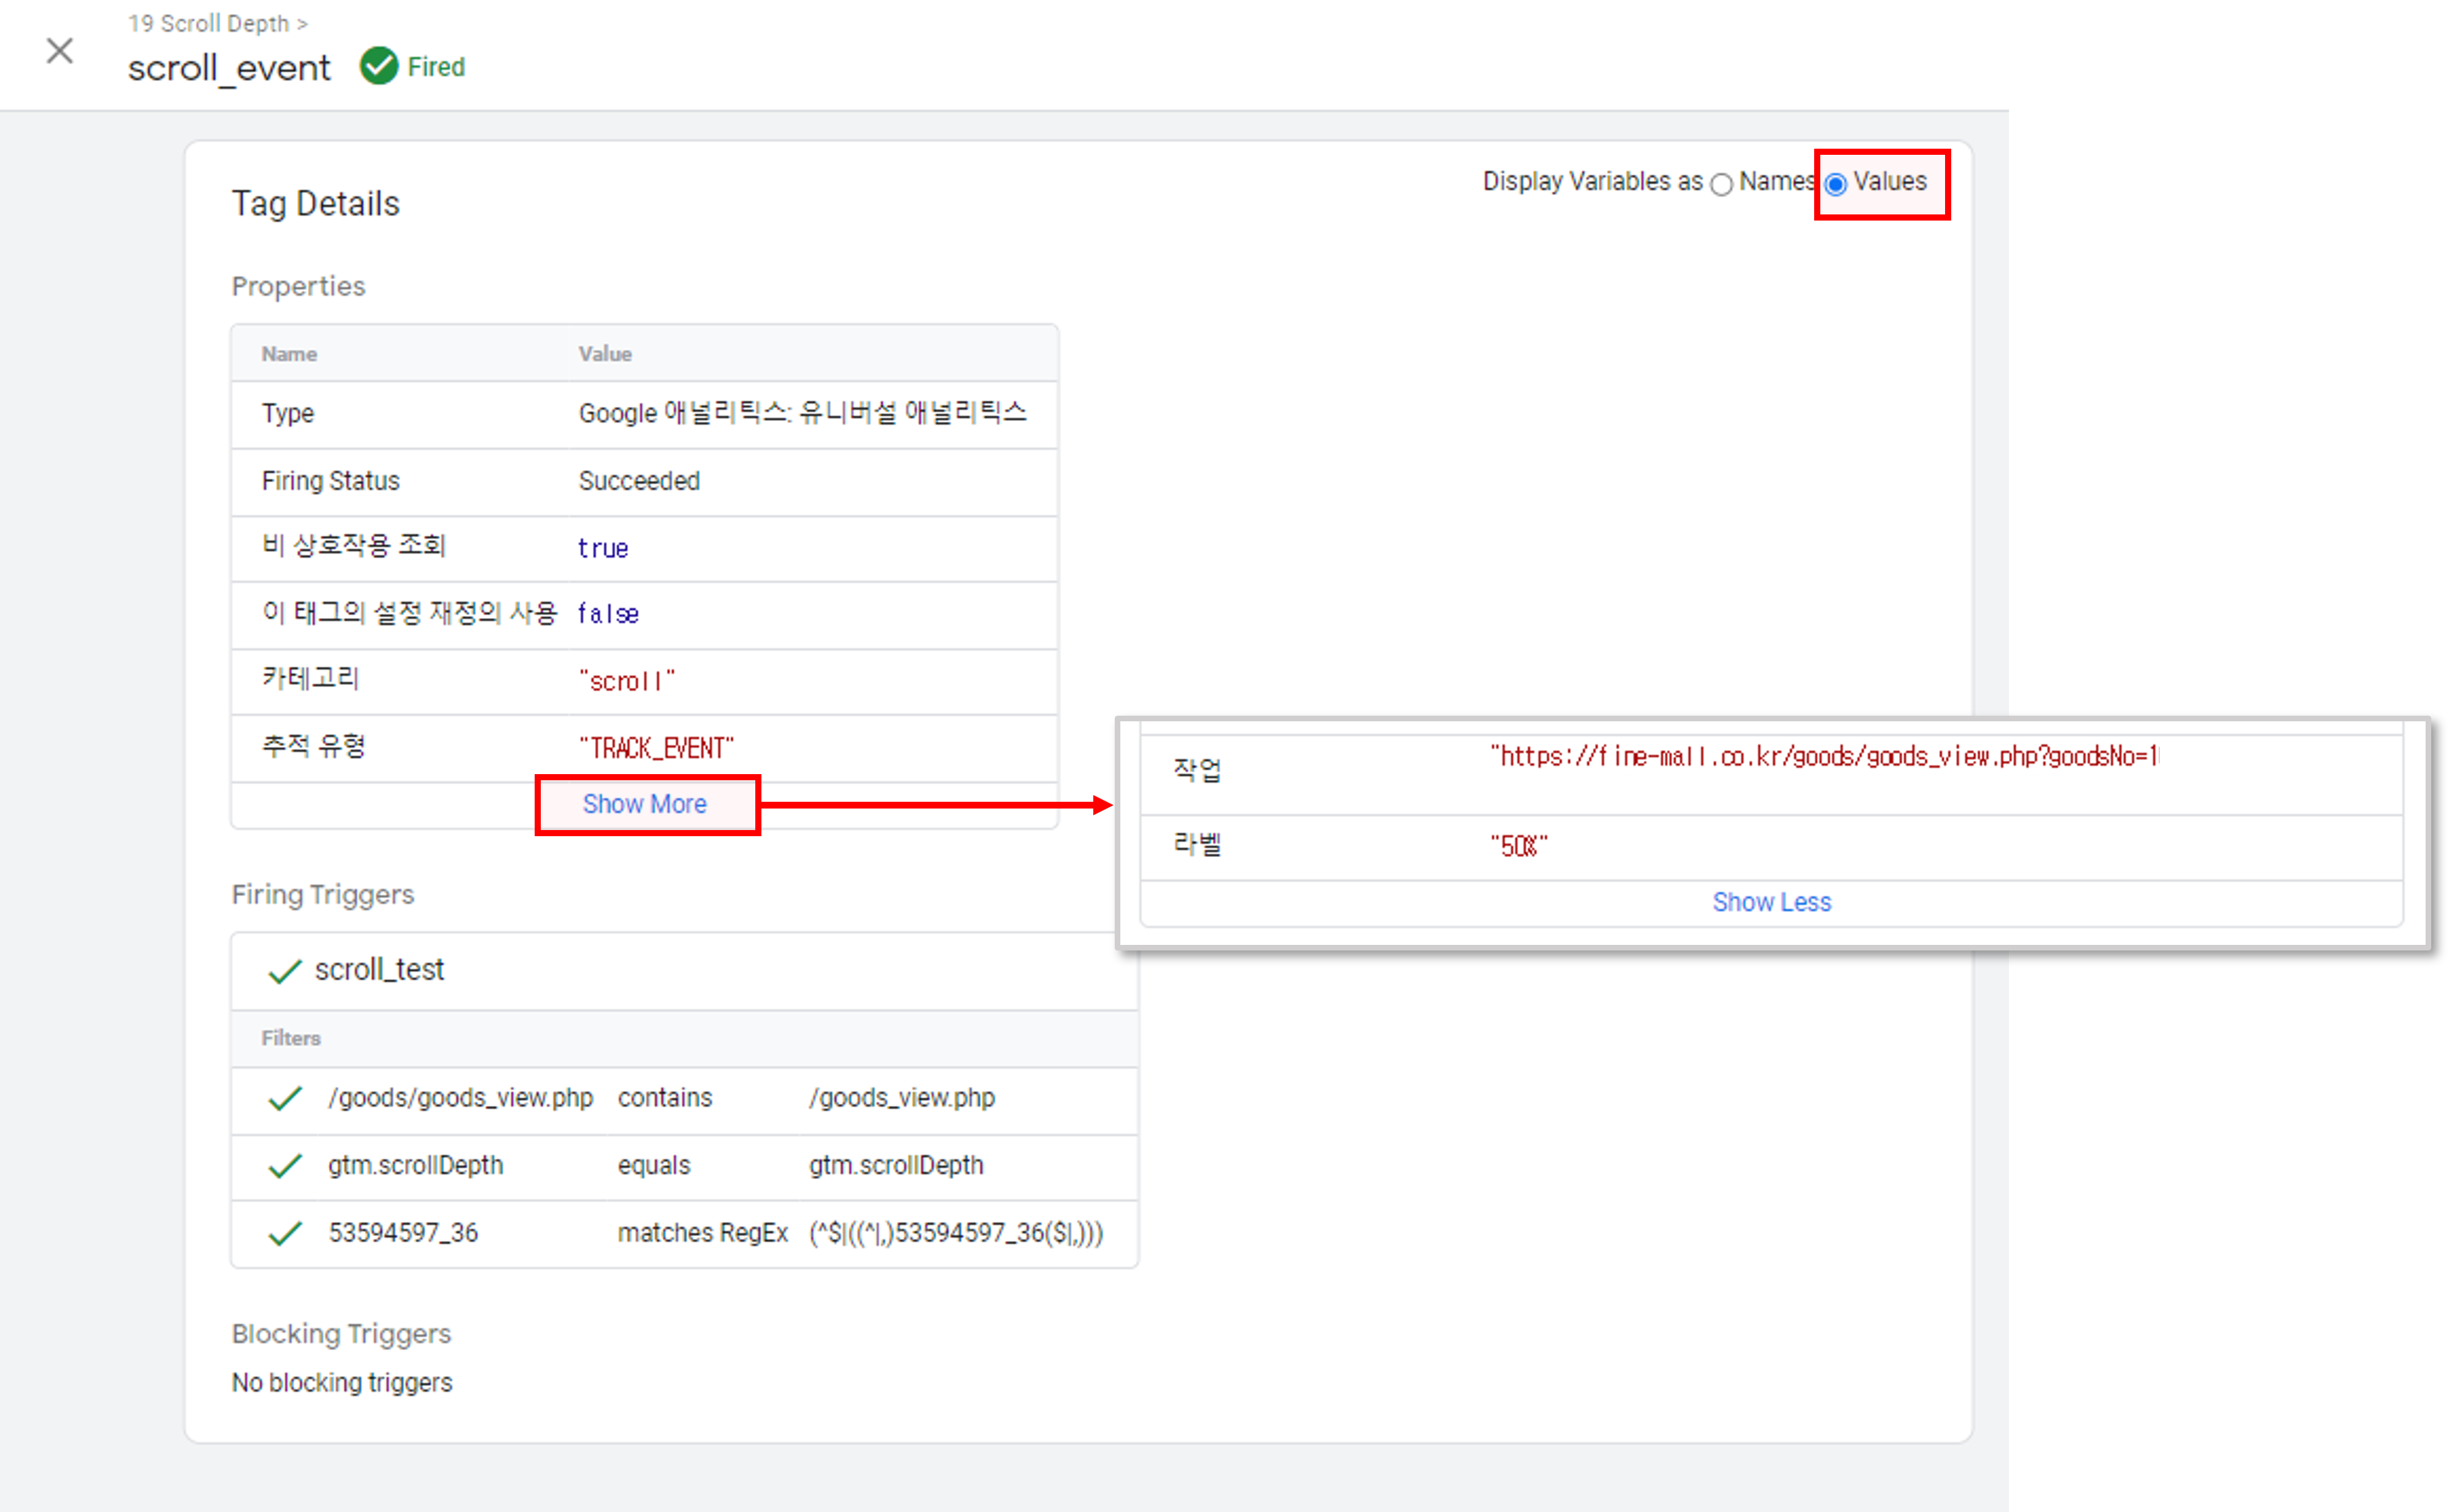This screenshot has width=2449, height=1512.
Task: Open the scroll_test firing trigger
Action: coord(379,969)
